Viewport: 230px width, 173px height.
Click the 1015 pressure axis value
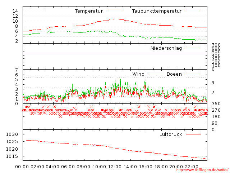point(12,156)
